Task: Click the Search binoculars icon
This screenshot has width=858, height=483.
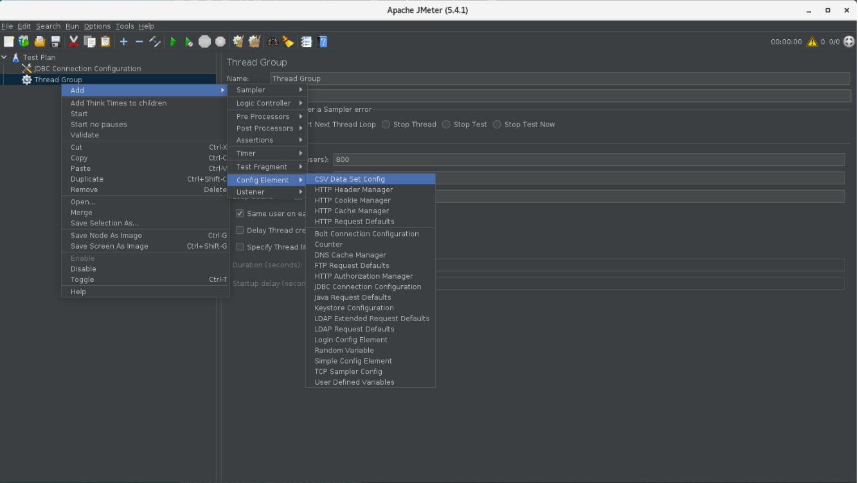Action: click(273, 42)
